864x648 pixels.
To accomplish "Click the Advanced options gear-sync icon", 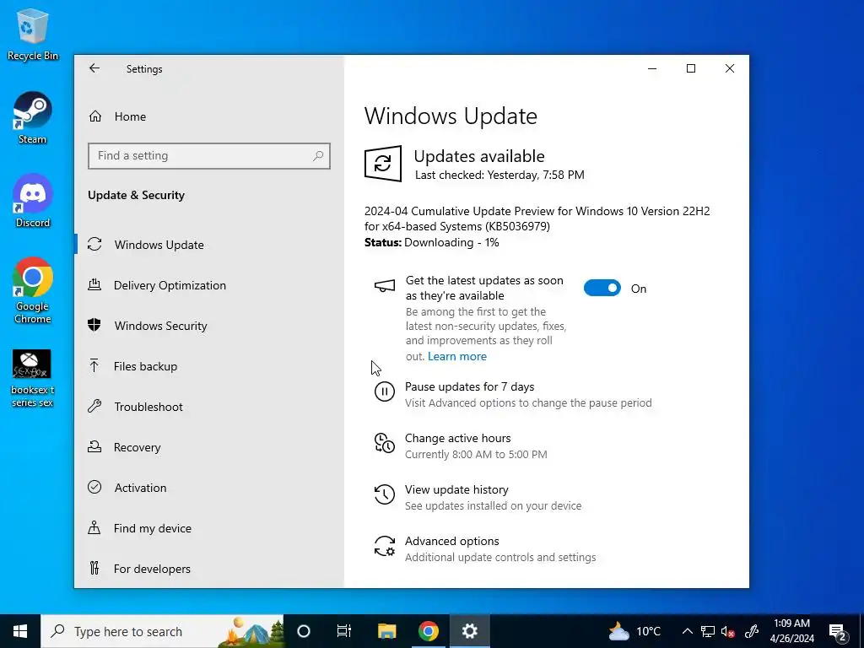I will (385, 546).
